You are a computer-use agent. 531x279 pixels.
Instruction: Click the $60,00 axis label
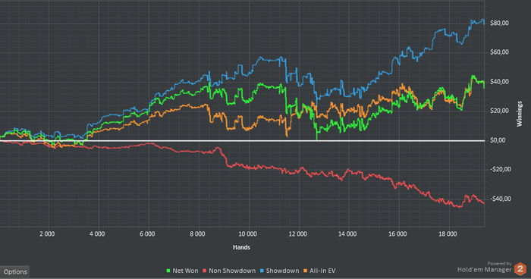pos(499,52)
